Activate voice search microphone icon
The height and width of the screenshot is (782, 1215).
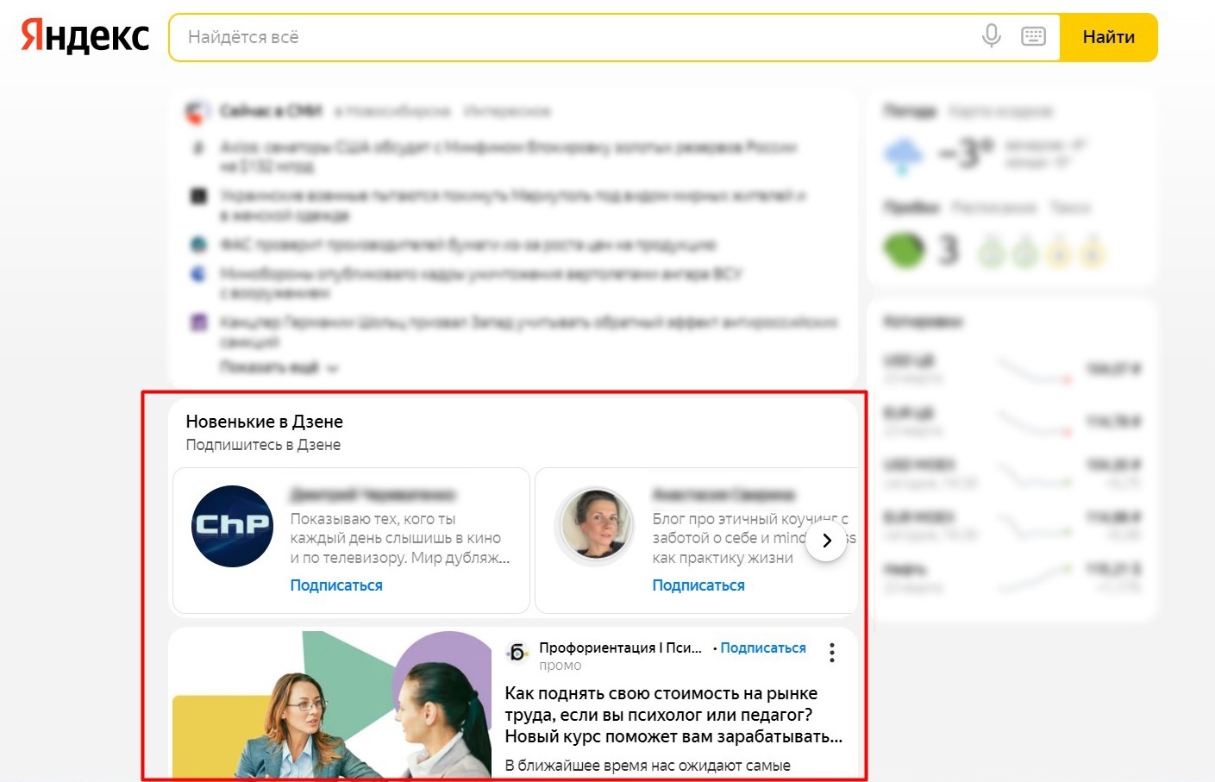coord(992,36)
